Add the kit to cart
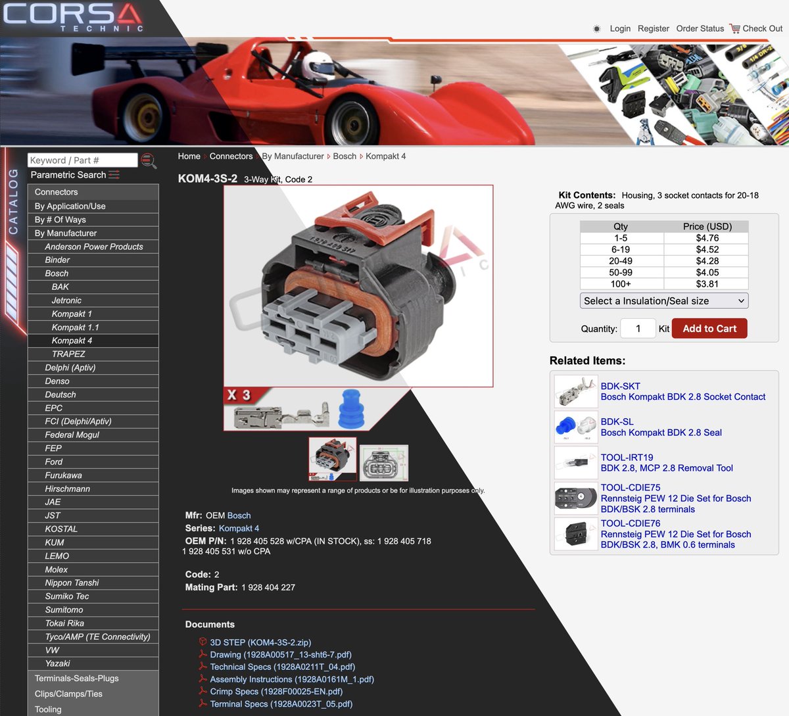This screenshot has height=716, width=789. tap(709, 329)
